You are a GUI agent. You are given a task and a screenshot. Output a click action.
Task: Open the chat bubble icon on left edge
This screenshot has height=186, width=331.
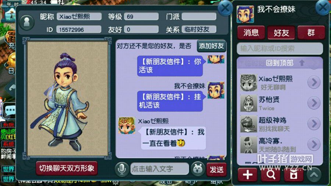(9, 111)
